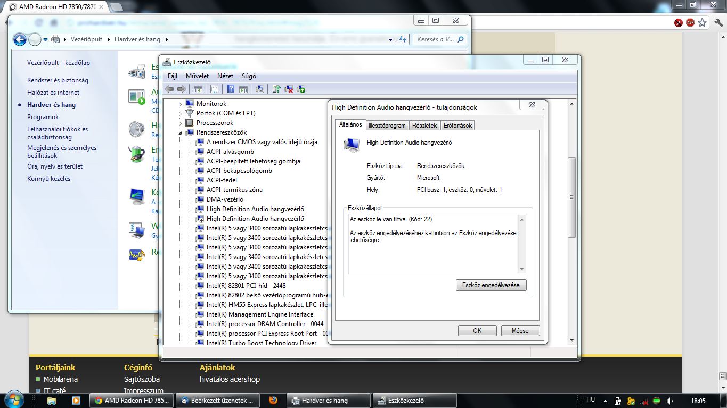Switch to the Erőforrások tab
Screen dimensions: 727x408
tap(458, 126)
